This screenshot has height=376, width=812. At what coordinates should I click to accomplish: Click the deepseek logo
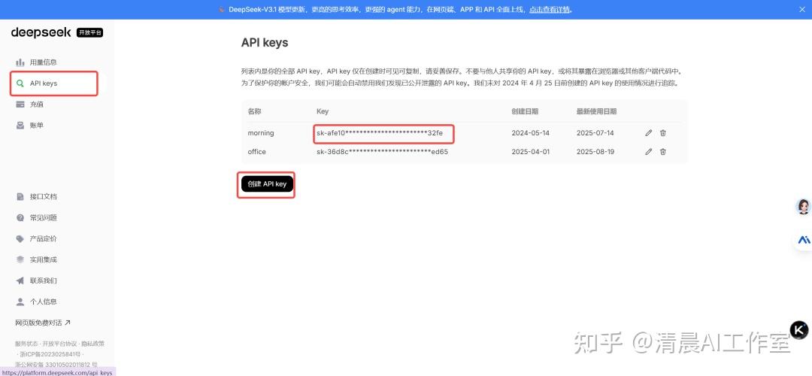41,32
